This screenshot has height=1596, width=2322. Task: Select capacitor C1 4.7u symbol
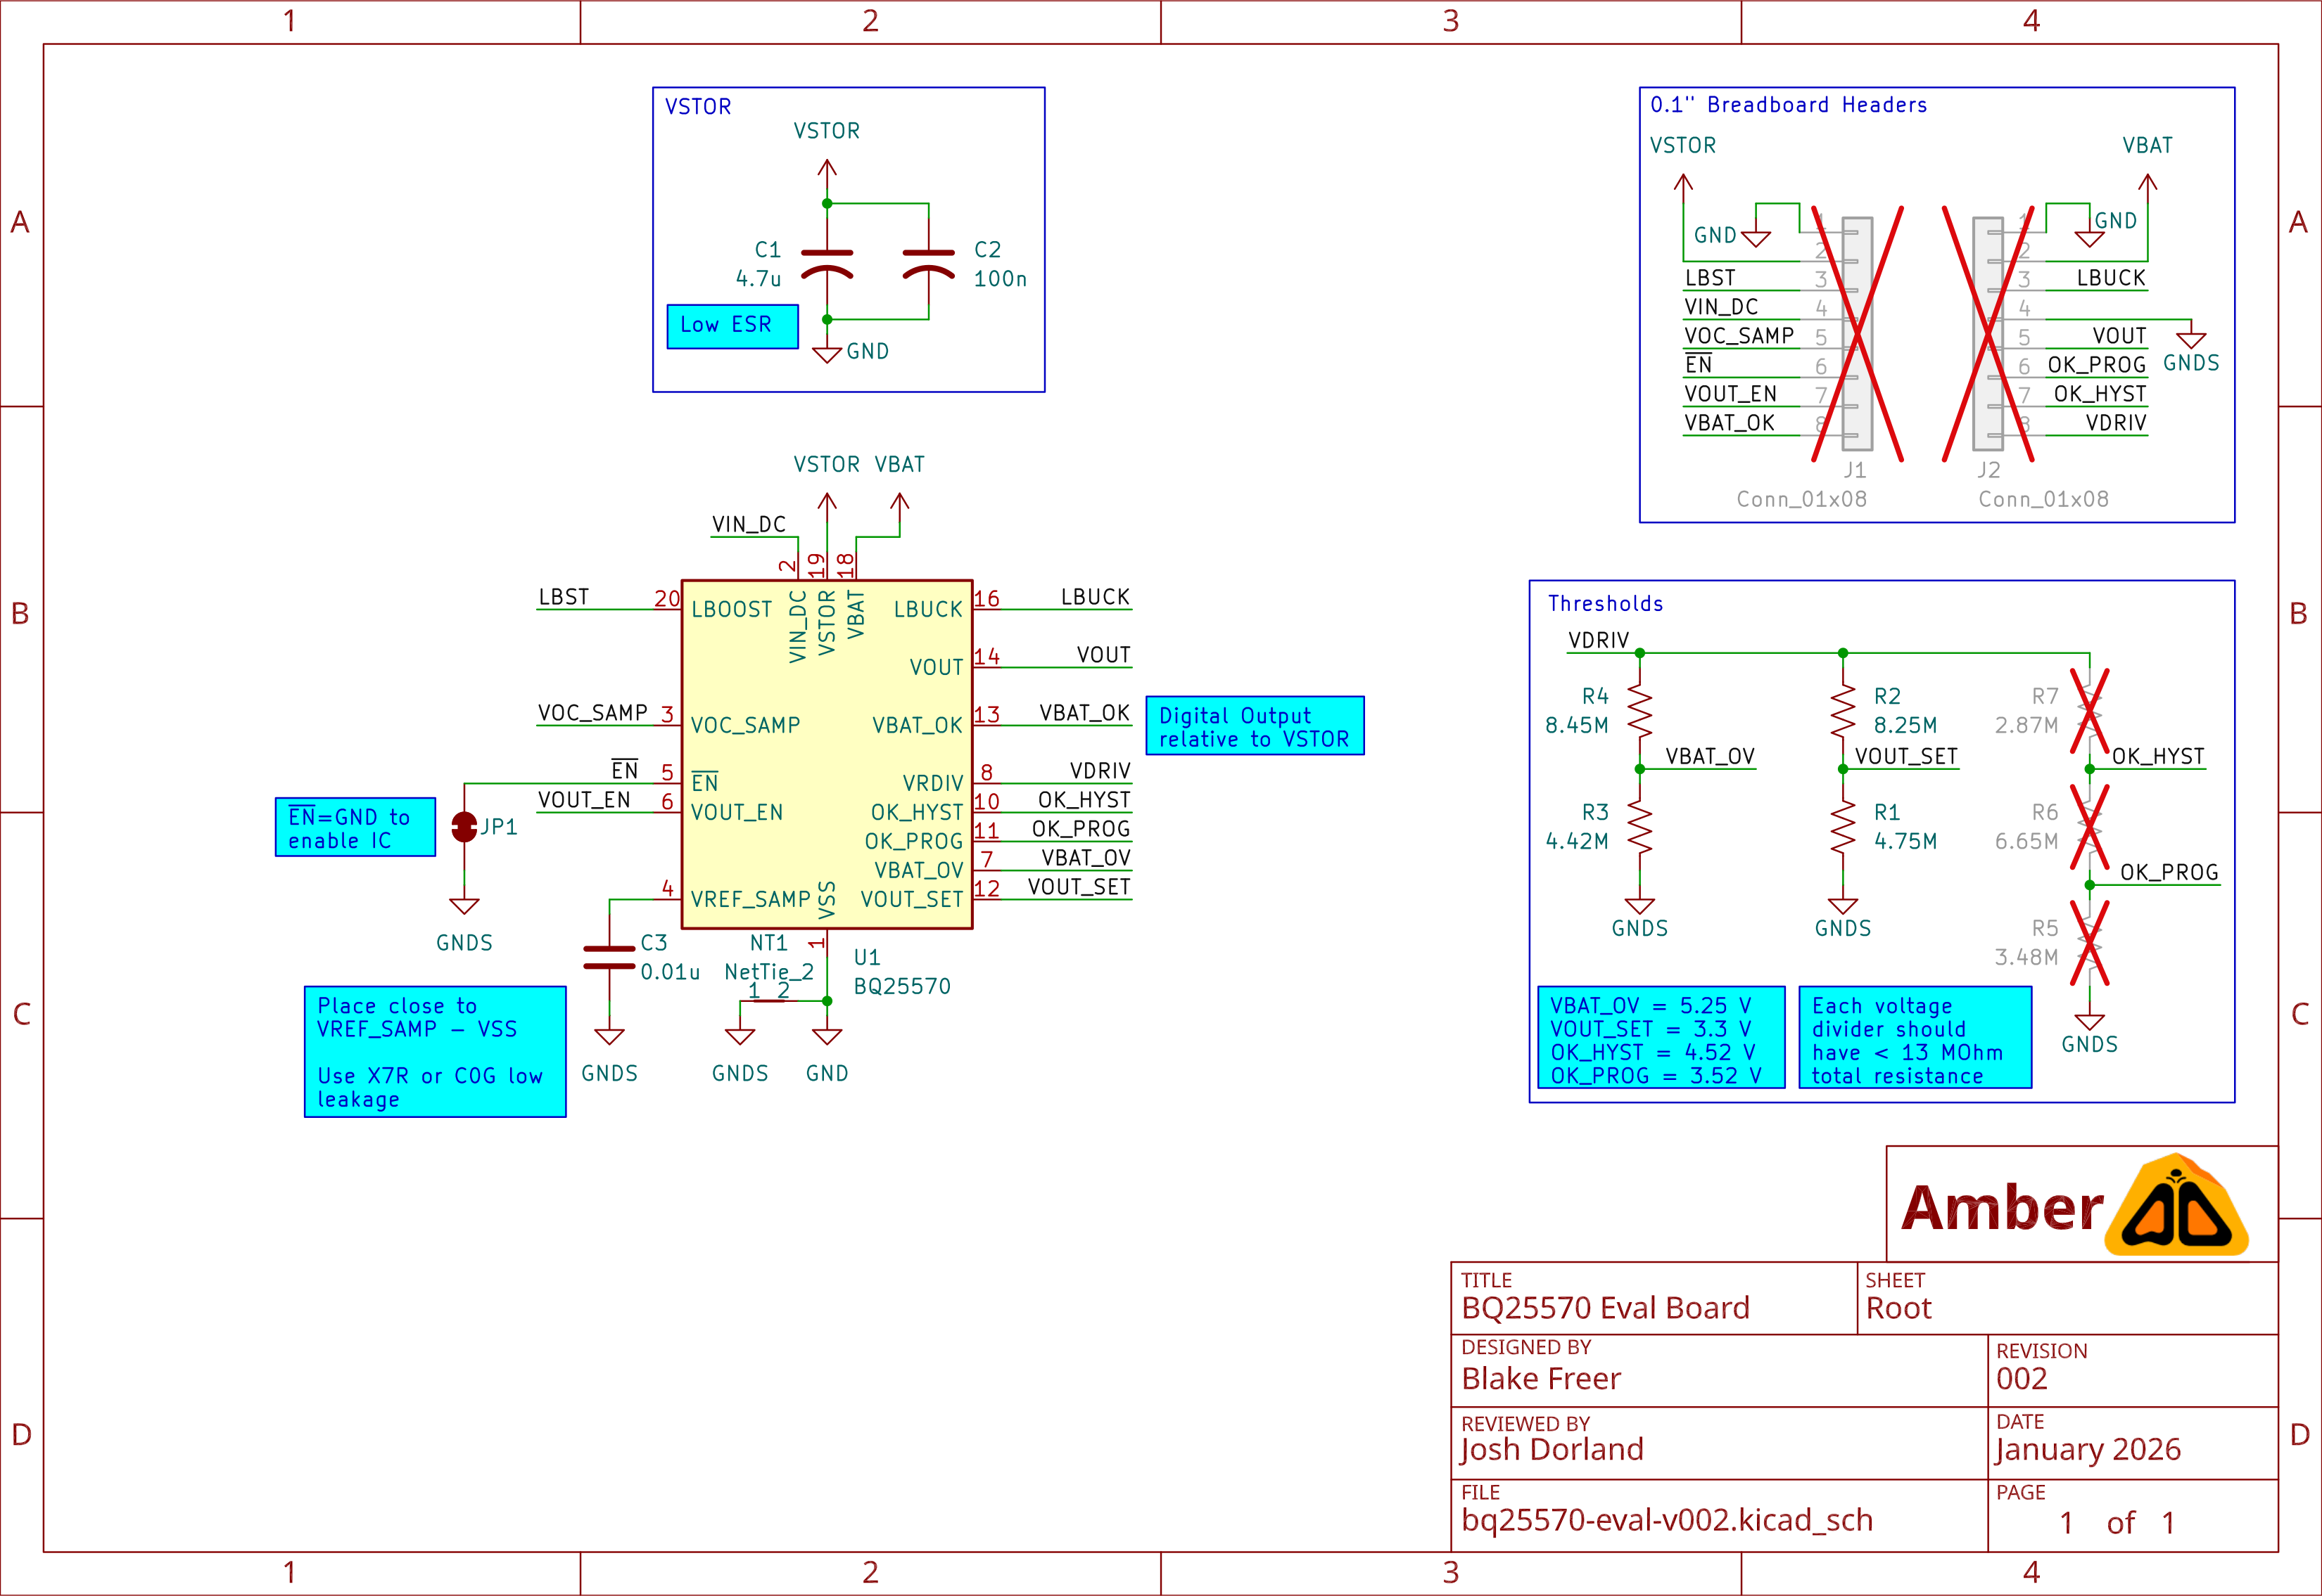point(827,264)
